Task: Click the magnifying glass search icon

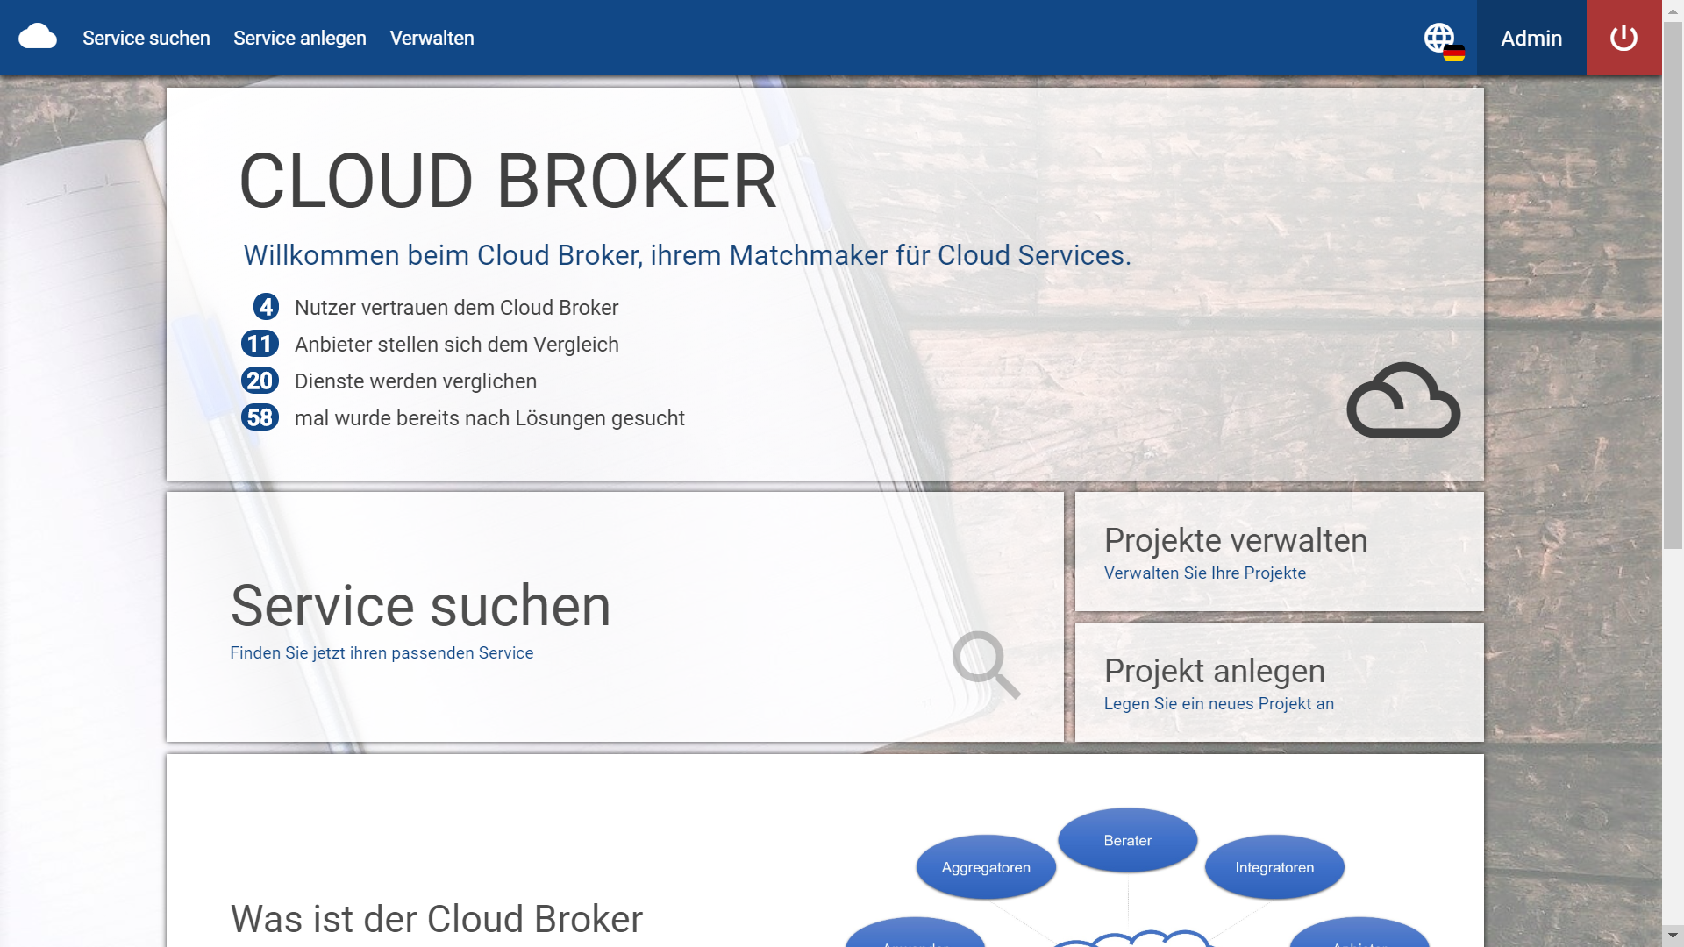Action: (986, 665)
